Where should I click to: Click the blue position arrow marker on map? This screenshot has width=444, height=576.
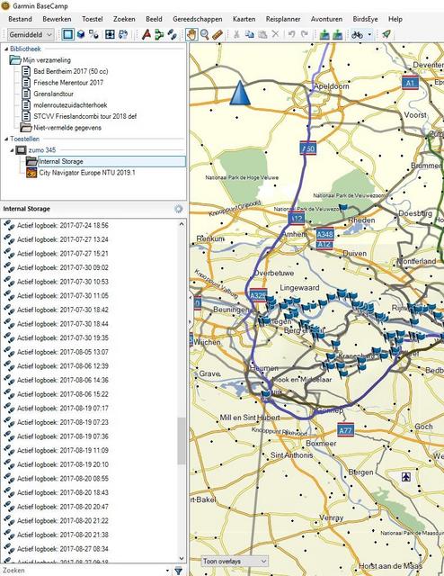pyautogui.click(x=240, y=93)
